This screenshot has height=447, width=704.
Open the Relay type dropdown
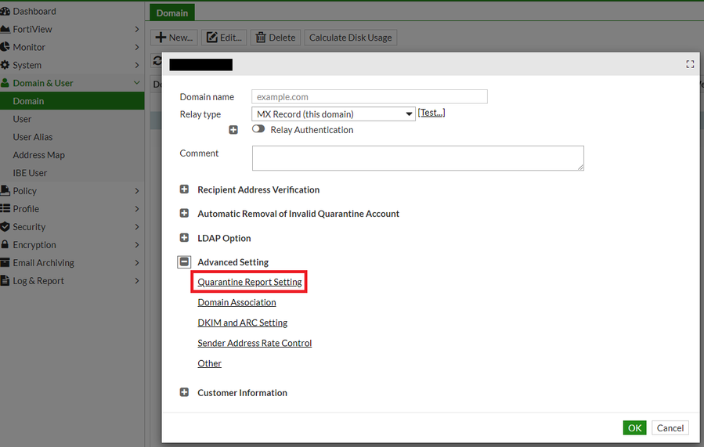pyautogui.click(x=334, y=114)
